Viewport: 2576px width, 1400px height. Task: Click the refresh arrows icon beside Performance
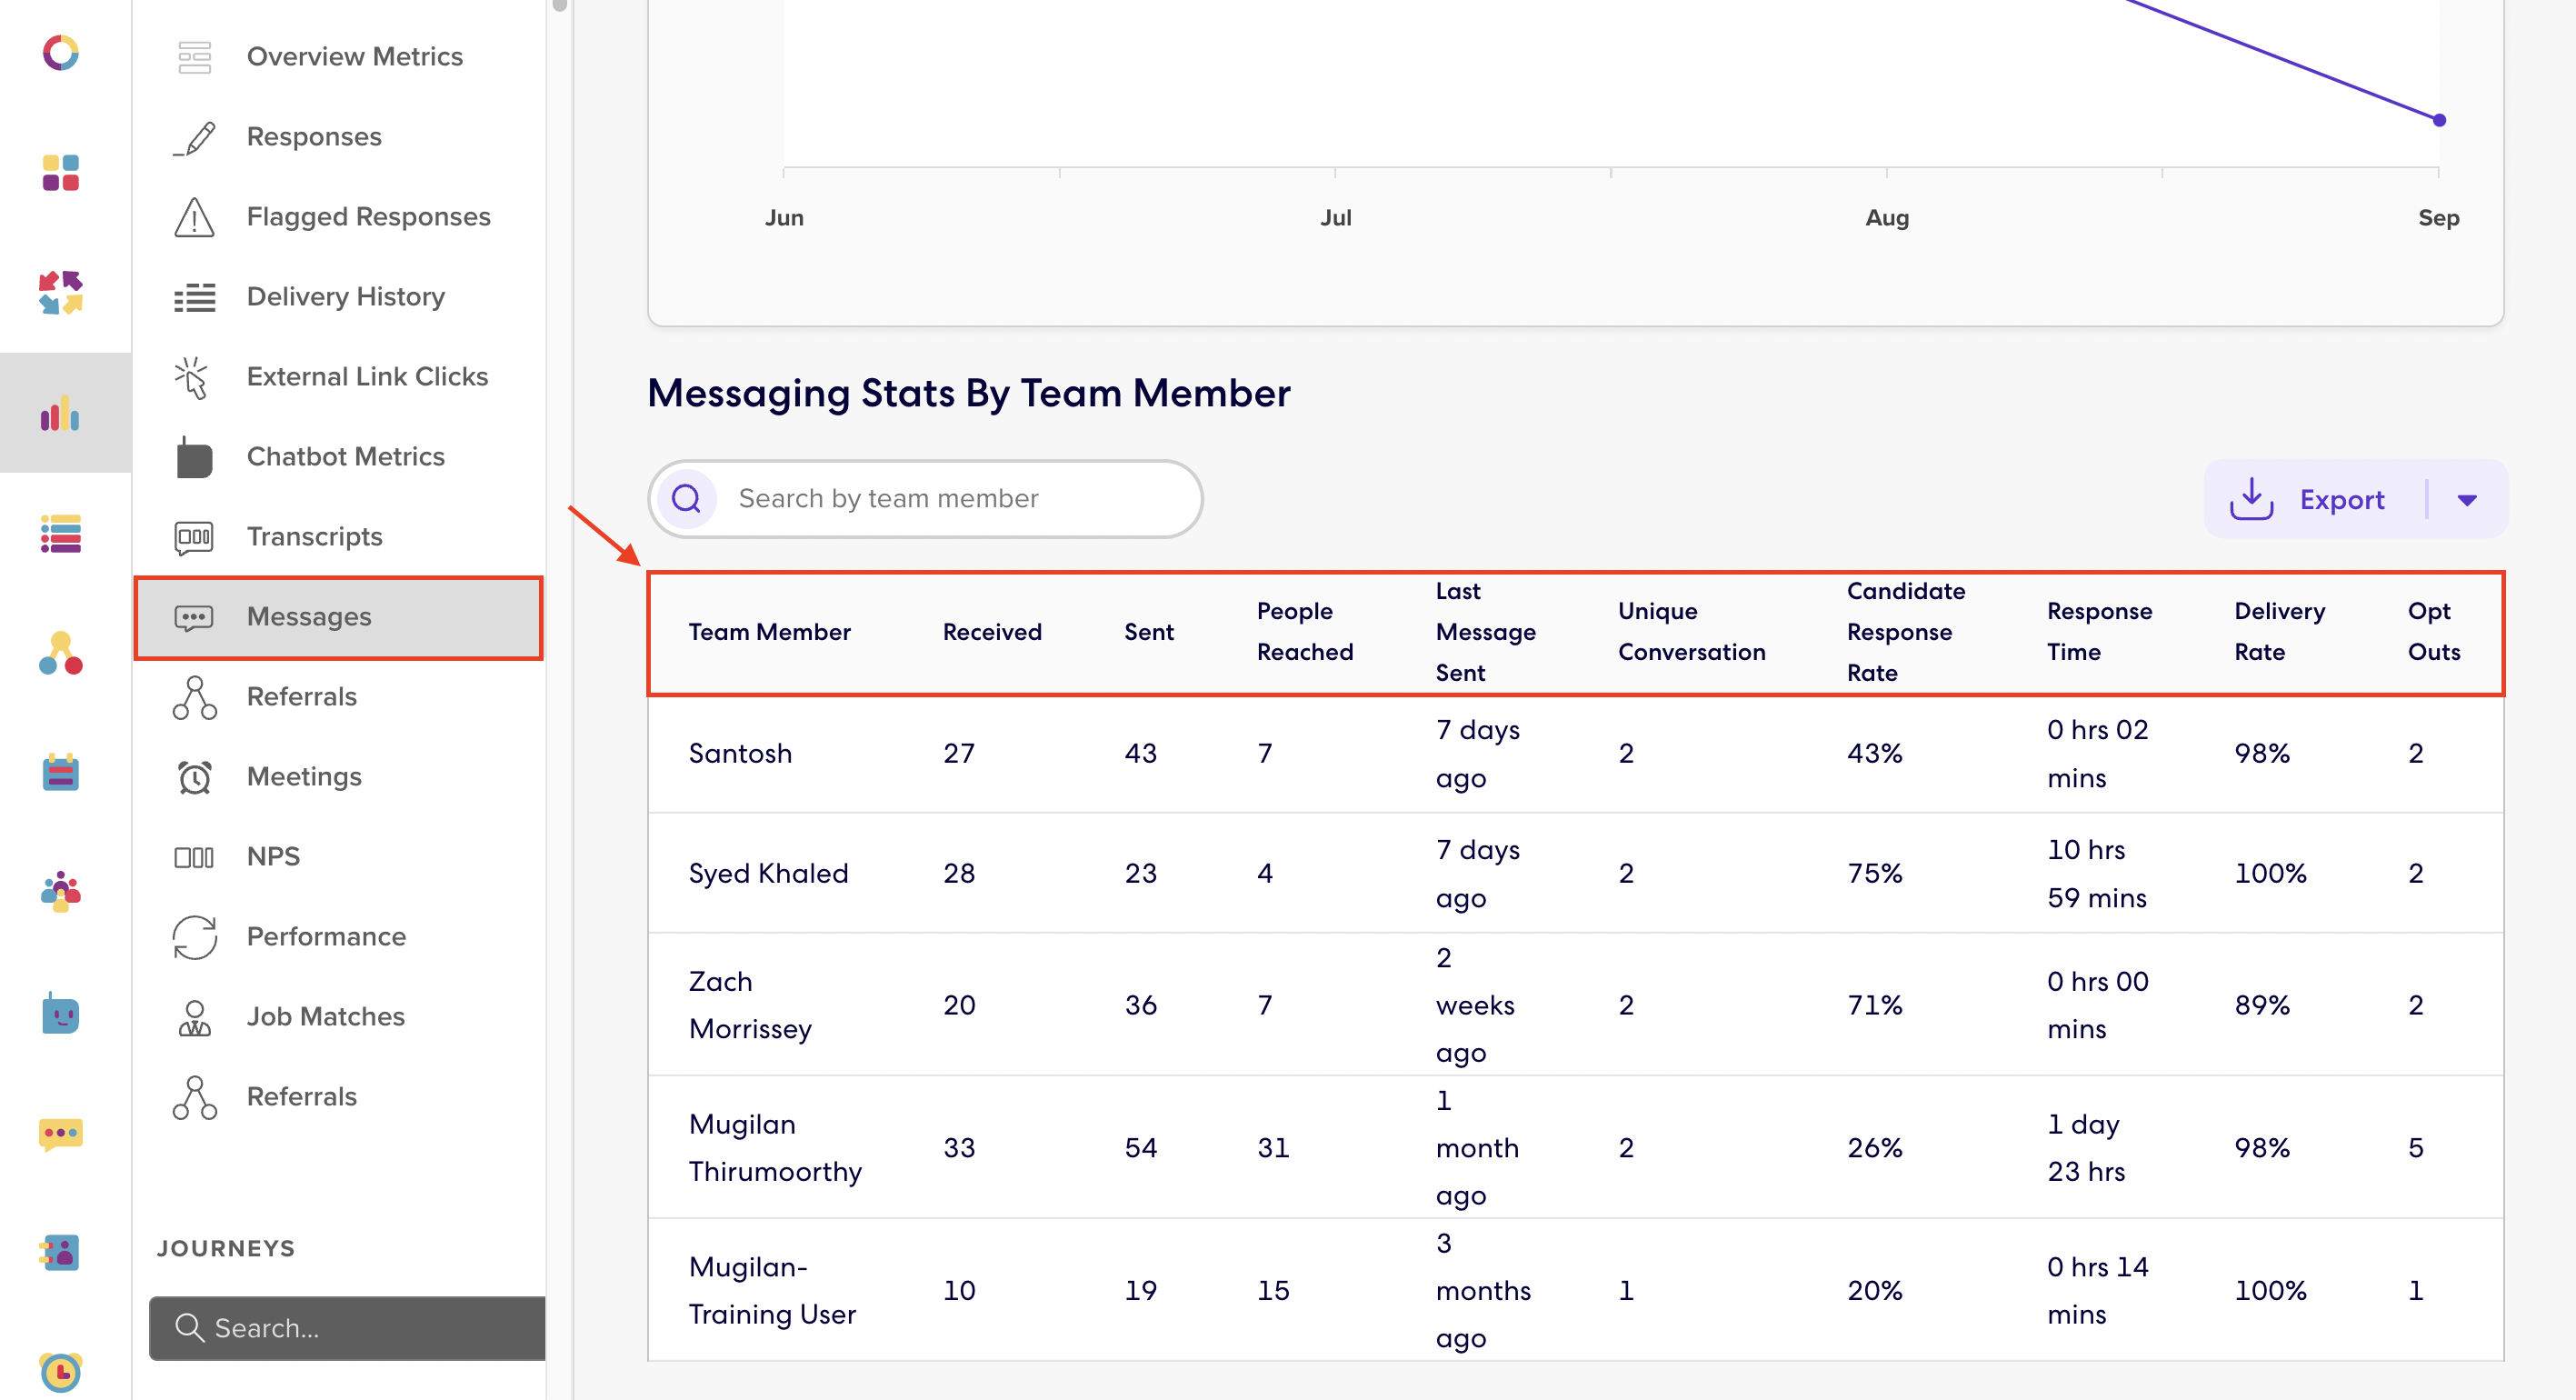tap(195, 937)
